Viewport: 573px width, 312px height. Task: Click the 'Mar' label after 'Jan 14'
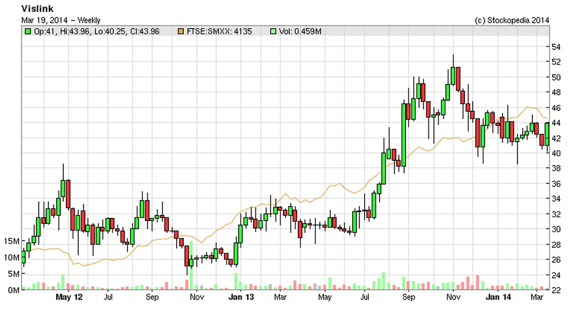tap(537, 298)
